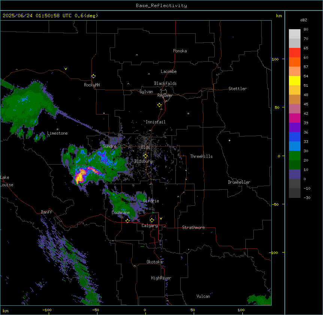Click the HighRiver label

[x=161, y=278]
